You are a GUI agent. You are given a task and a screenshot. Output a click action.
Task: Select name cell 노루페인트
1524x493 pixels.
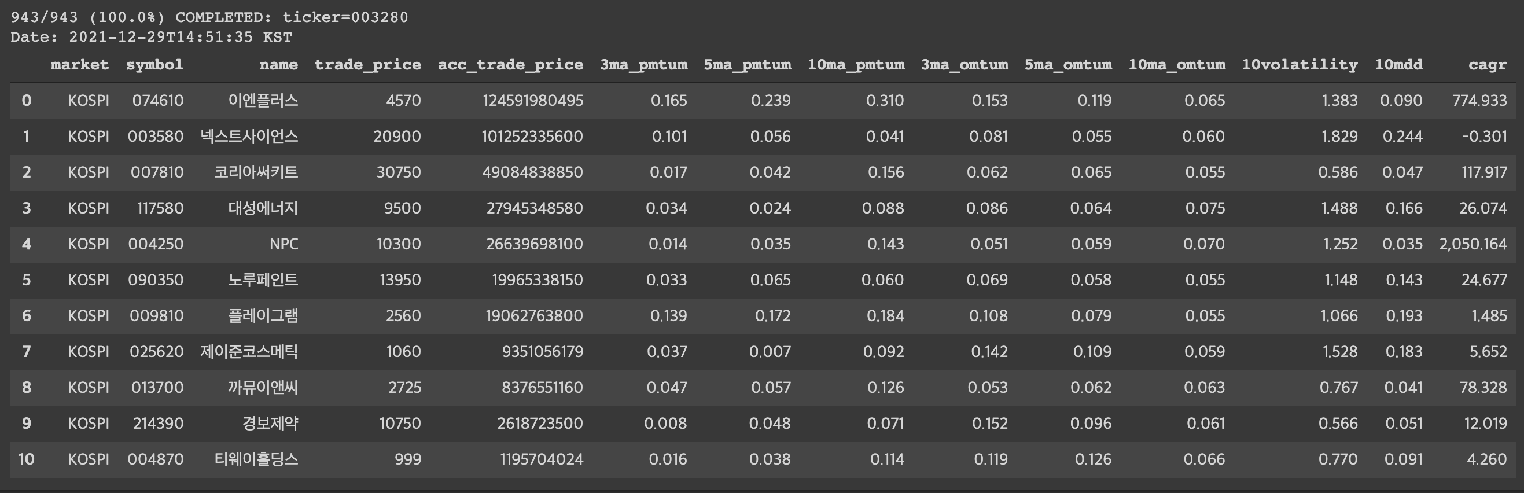pyautogui.click(x=263, y=280)
